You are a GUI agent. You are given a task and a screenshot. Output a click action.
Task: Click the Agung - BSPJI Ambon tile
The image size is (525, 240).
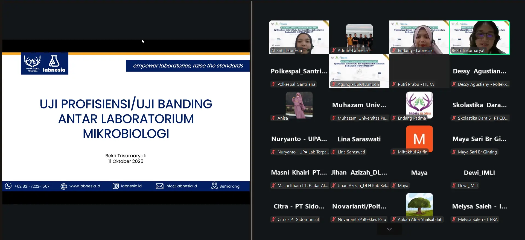point(359,71)
